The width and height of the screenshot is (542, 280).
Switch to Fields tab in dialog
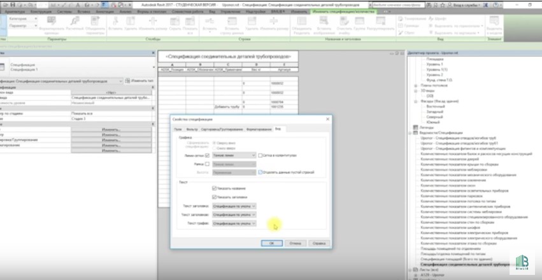click(178, 129)
